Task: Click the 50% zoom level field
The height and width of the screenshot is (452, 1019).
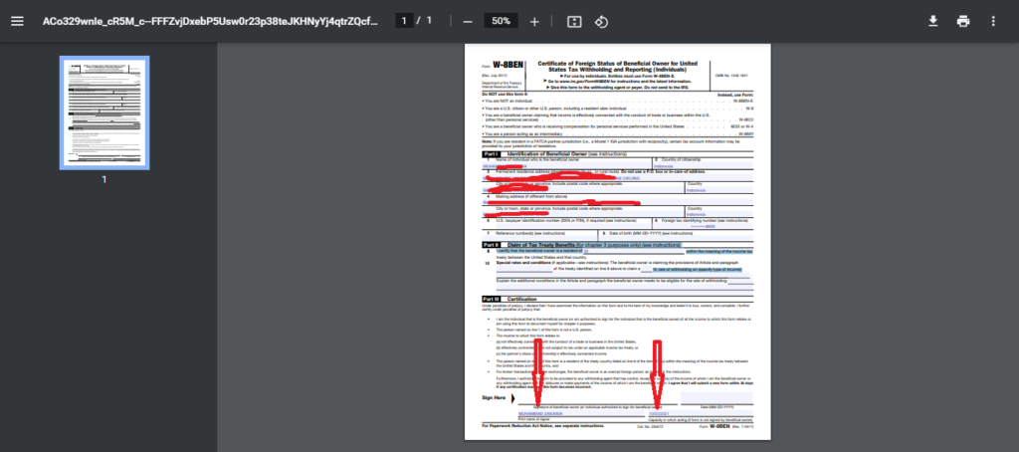Action: click(x=501, y=21)
